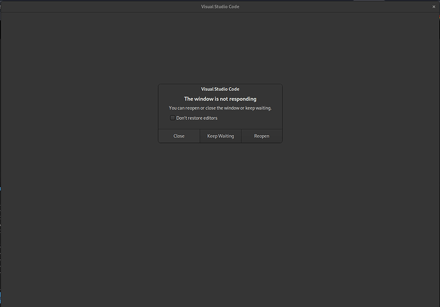Click the "You can reopen or close" message
Viewport: 440px width, 307px height.
coord(220,108)
